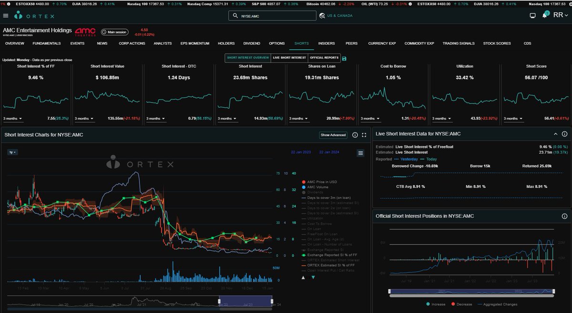Click the main chart range navigator selection

[x=245, y=301]
